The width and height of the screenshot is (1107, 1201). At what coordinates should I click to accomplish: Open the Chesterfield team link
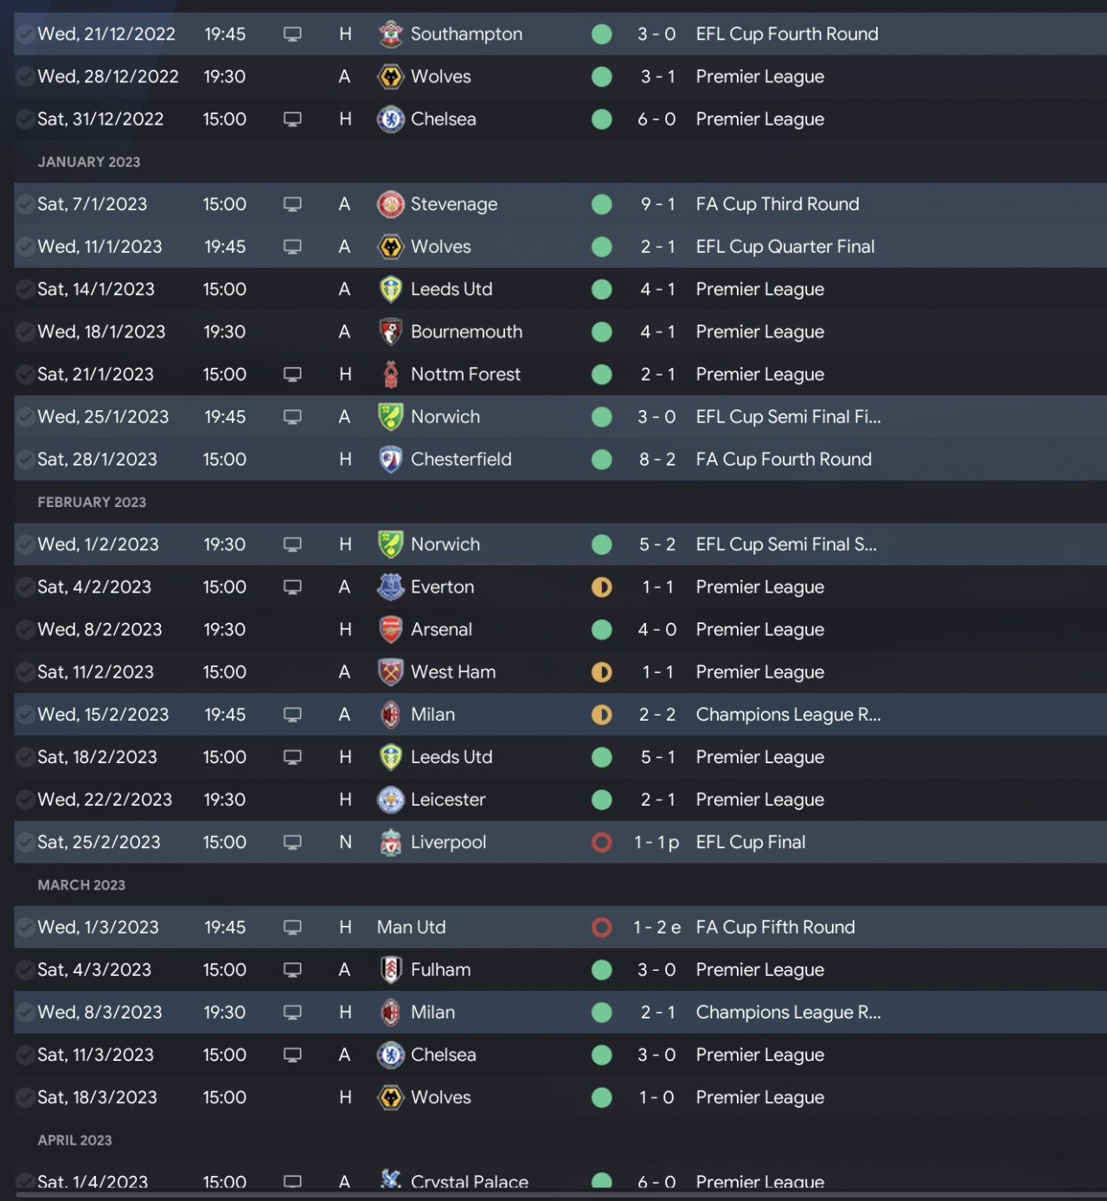pyautogui.click(x=461, y=459)
